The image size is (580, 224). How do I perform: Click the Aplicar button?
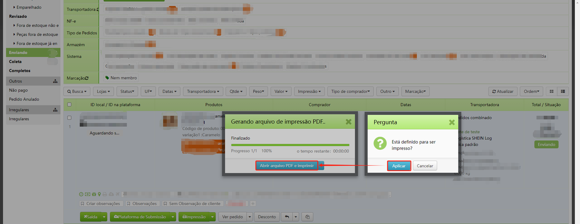click(399, 166)
